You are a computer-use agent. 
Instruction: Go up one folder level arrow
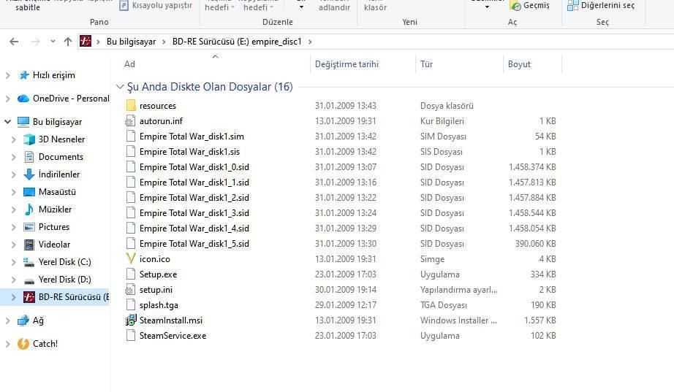tap(67, 42)
